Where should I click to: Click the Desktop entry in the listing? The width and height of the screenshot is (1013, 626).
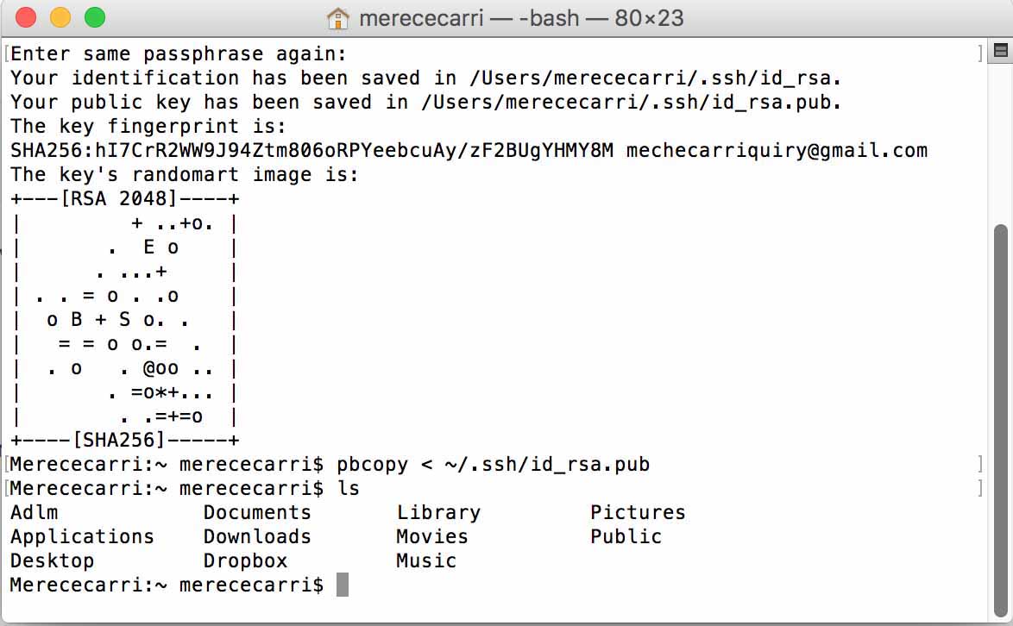53,560
